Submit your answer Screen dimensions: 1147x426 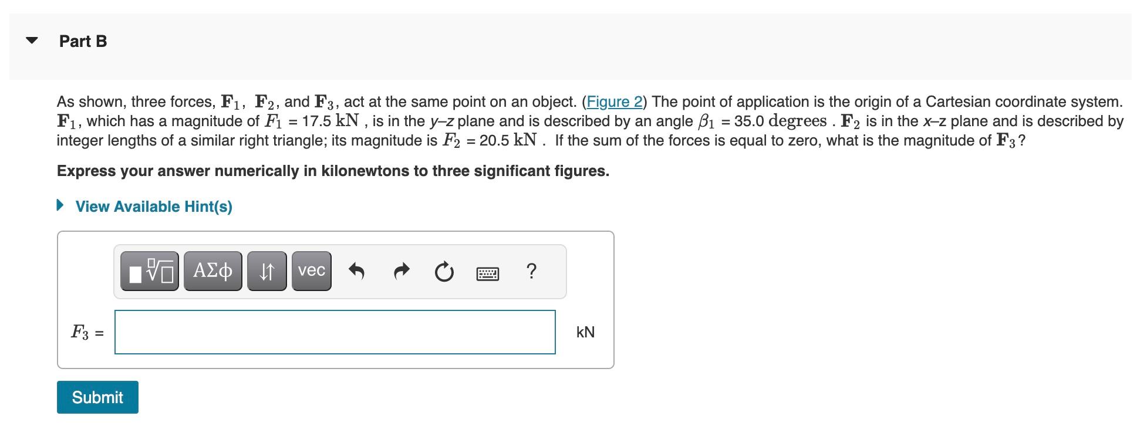tap(97, 397)
